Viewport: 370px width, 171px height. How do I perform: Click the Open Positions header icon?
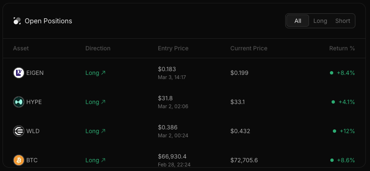(x=17, y=21)
